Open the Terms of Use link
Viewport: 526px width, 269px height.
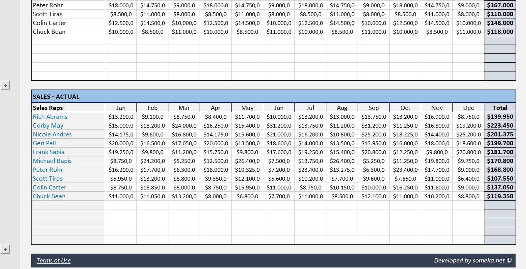pyautogui.click(x=54, y=260)
